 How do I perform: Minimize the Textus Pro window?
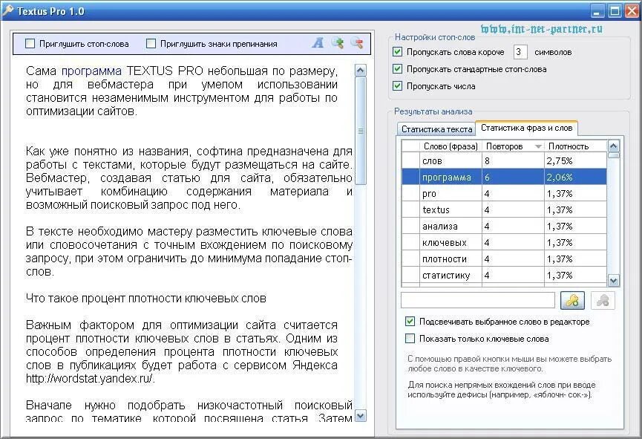[597, 11]
